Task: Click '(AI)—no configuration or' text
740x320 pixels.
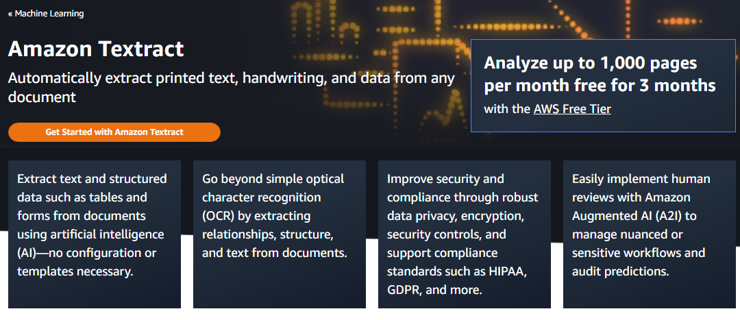Action: pyautogui.click(x=87, y=253)
